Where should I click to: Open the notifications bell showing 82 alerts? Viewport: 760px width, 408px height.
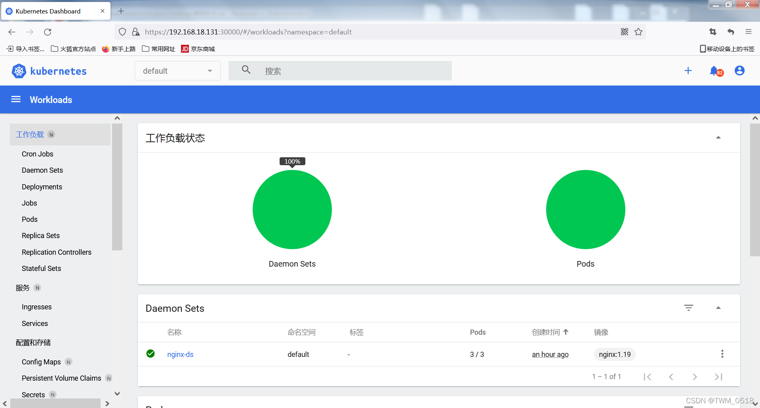pos(715,71)
